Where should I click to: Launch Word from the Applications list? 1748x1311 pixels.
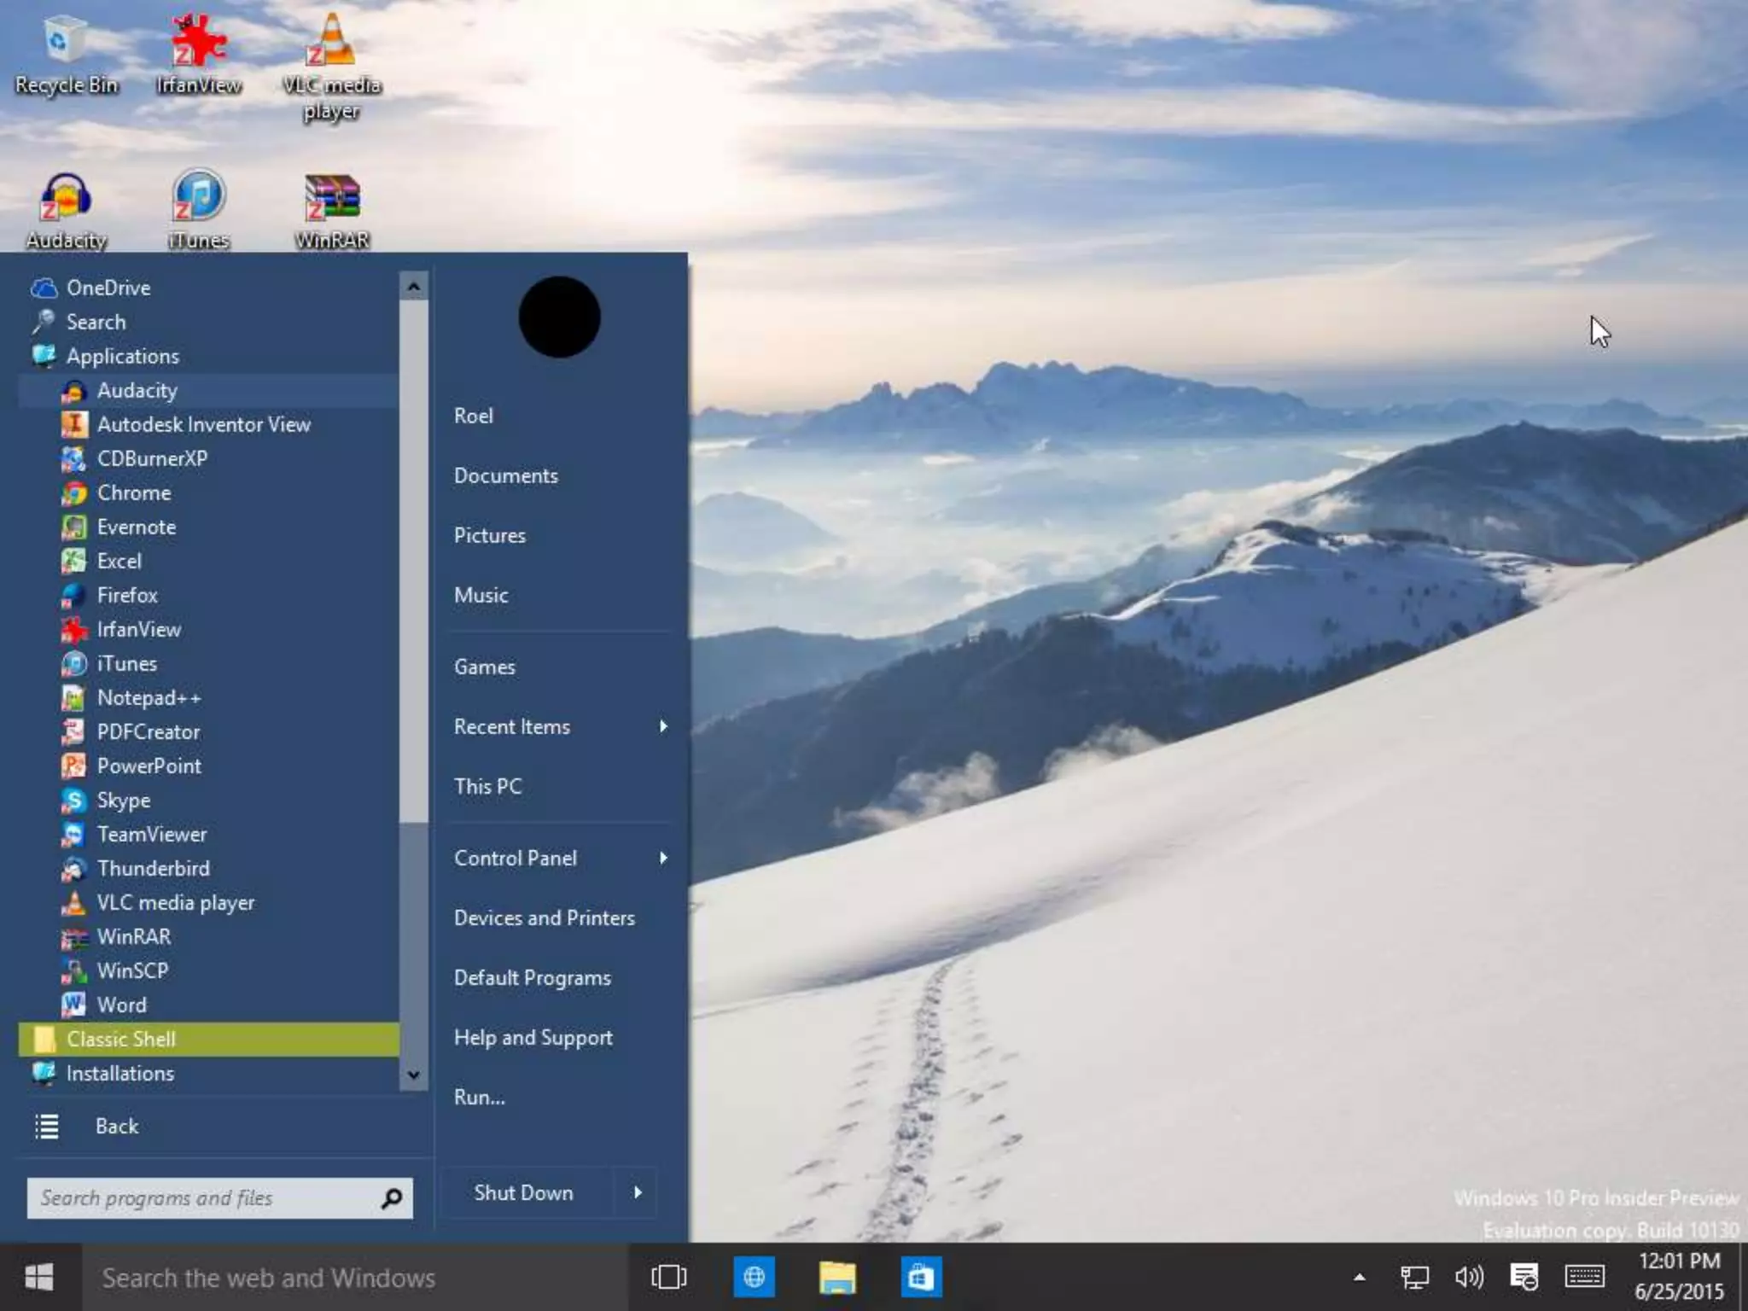[208, 1005]
